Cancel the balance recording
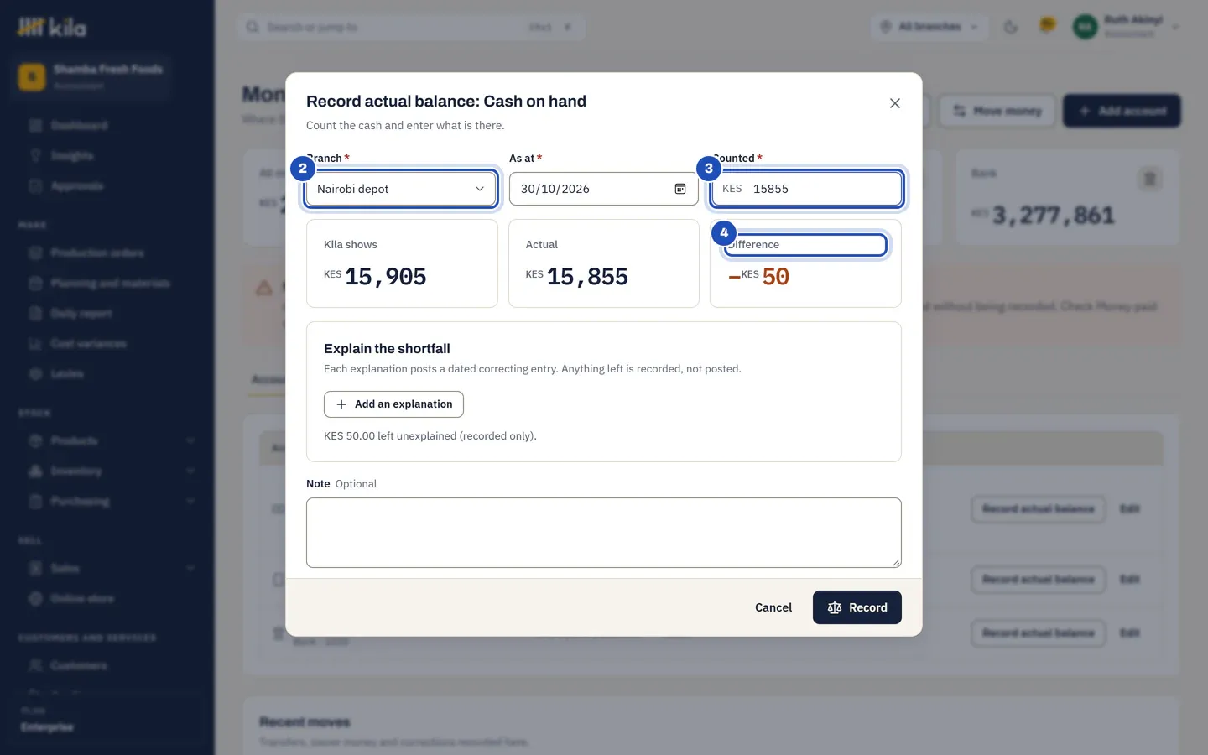 tap(773, 607)
